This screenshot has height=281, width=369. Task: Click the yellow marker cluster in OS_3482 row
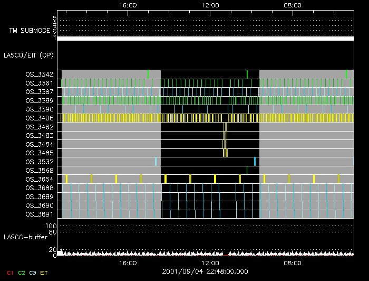(226, 127)
